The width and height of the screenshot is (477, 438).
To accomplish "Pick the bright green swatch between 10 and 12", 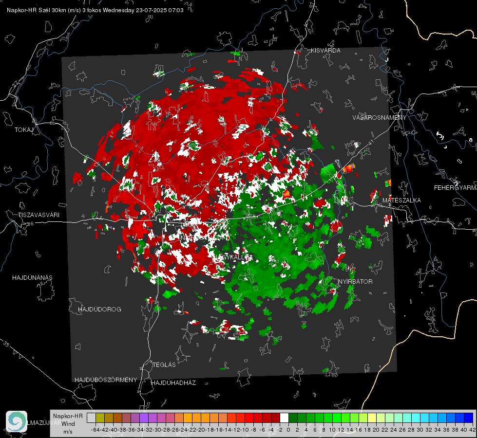I will pyautogui.click(x=337, y=418).
